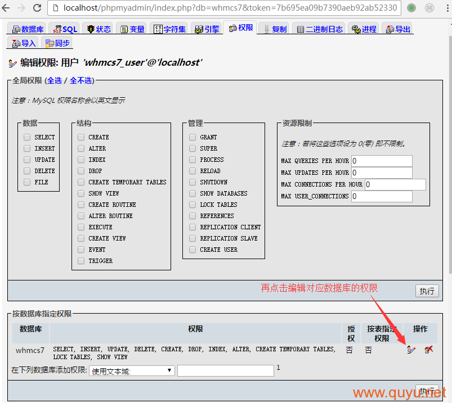Check the CREATE USER checkbox
452x403 pixels.
[x=193, y=250]
